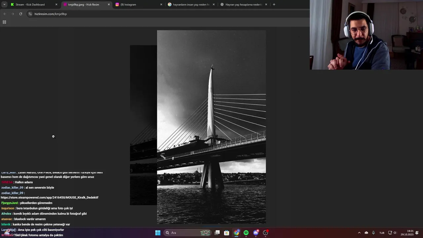This screenshot has height=238, width=423.
Task: Open Task View on the taskbar
Action: click(x=217, y=233)
